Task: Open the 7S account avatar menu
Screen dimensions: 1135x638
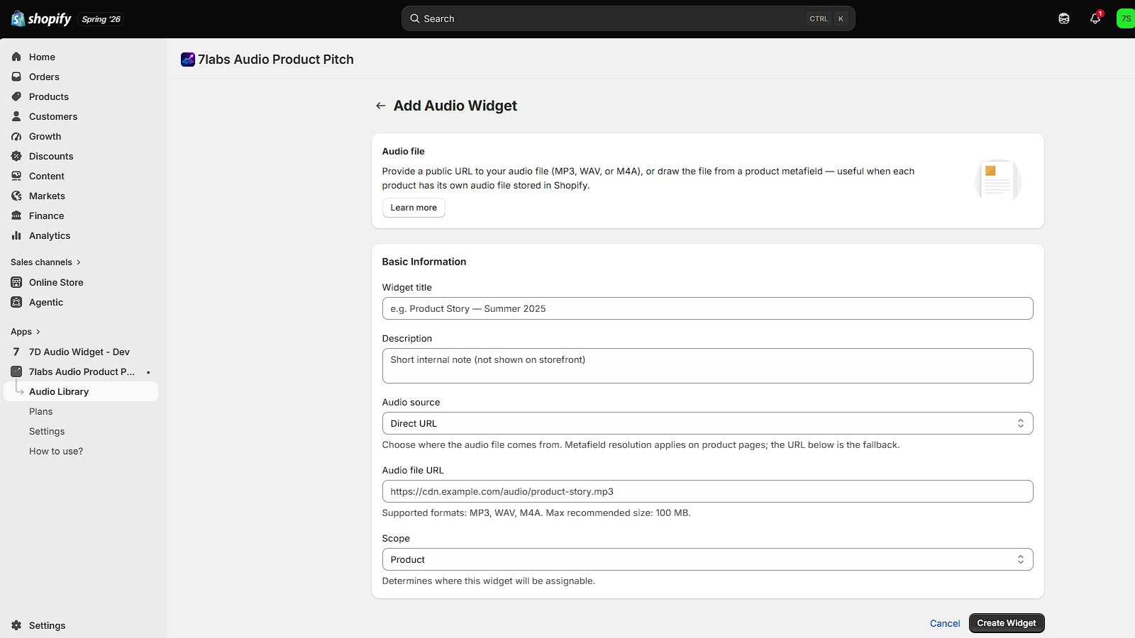Action: [1126, 18]
